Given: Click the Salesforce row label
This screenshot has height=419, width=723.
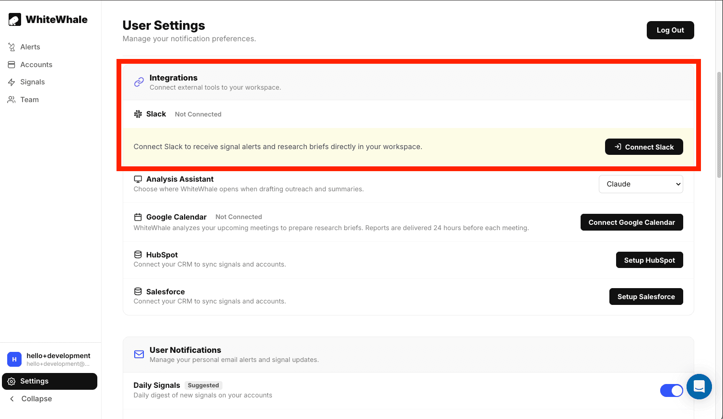Looking at the screenshot, I should tap(165, 291).
